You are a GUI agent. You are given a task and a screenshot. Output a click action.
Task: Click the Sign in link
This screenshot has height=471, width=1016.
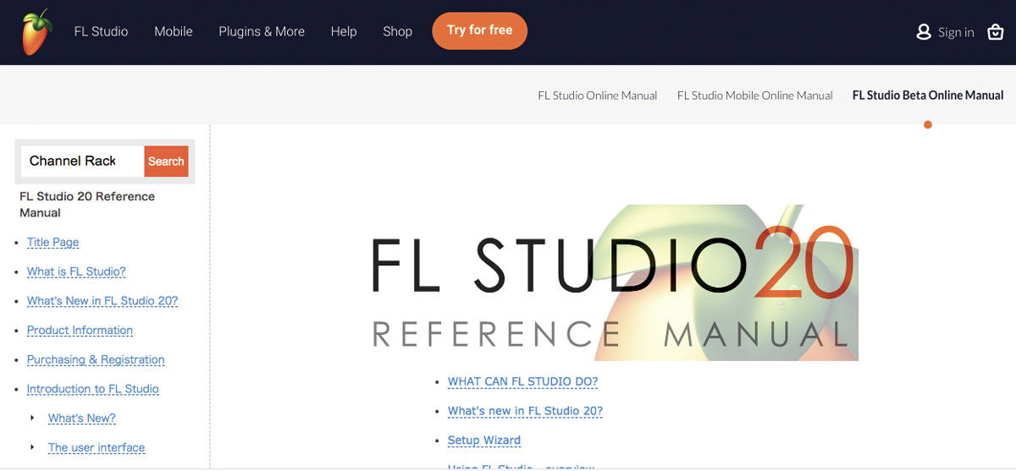tap(956, 32)
